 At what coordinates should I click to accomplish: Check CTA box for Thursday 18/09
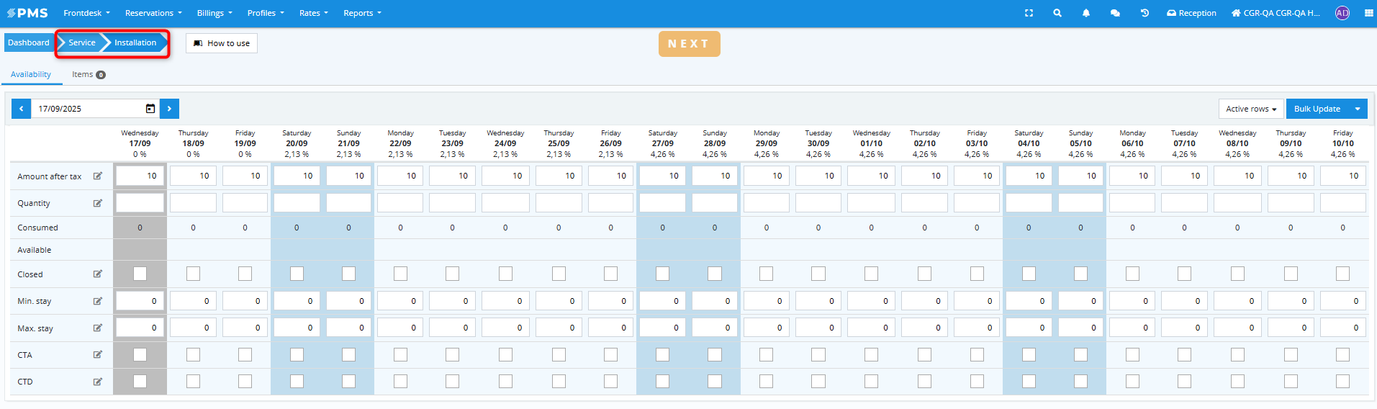193,355
